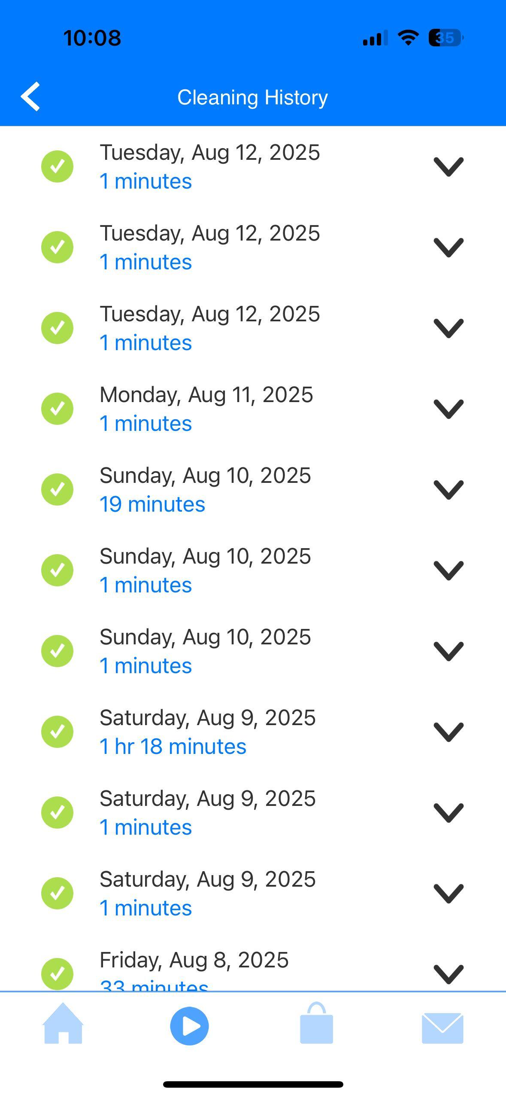The image size is (506, 1098).
Task: Expand the first Tuesday, Aug 12 entry
Action: click(448, 166)
